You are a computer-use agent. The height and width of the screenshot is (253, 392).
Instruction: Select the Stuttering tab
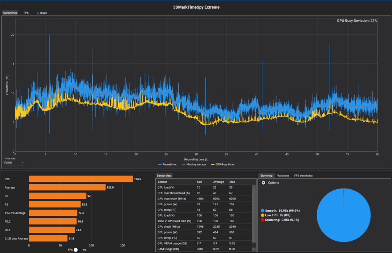(x=266, y=176)
